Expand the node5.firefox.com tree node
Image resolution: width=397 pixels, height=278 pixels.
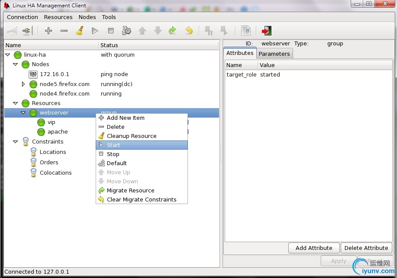23,84
